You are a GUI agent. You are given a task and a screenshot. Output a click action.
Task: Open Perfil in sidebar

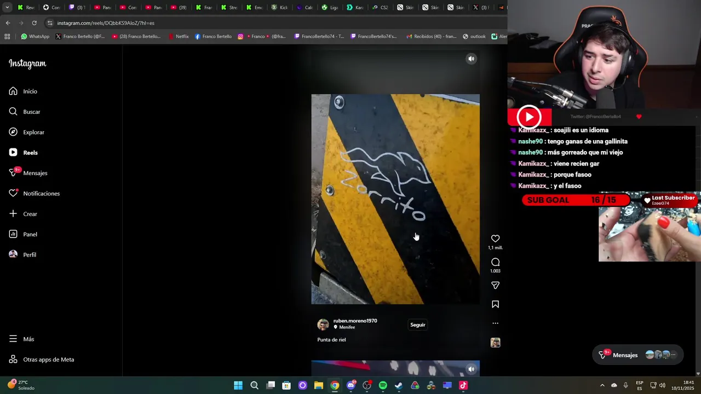(22, 254)
